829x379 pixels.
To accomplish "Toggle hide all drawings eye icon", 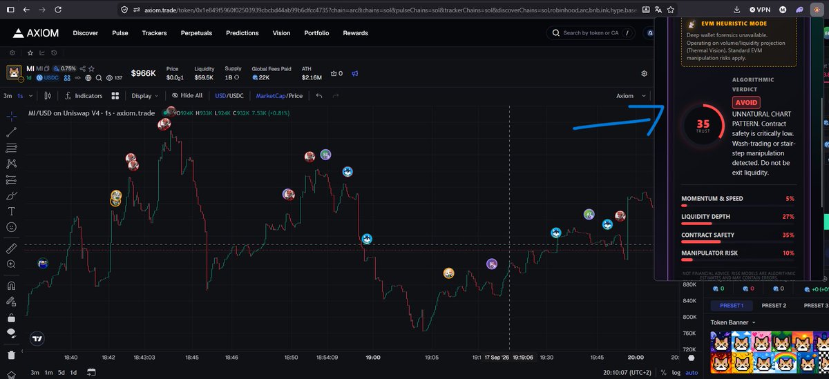I will coord(11,333).
